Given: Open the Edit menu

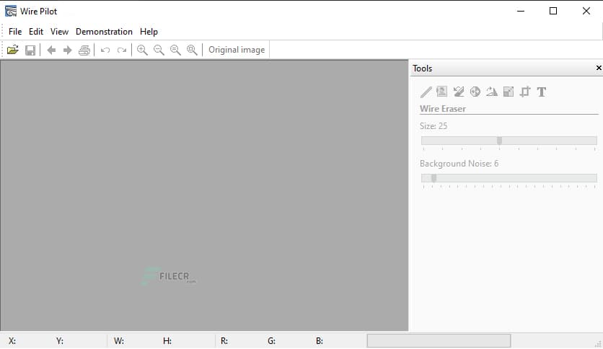Looking at the screenshot, I should 36,32.
